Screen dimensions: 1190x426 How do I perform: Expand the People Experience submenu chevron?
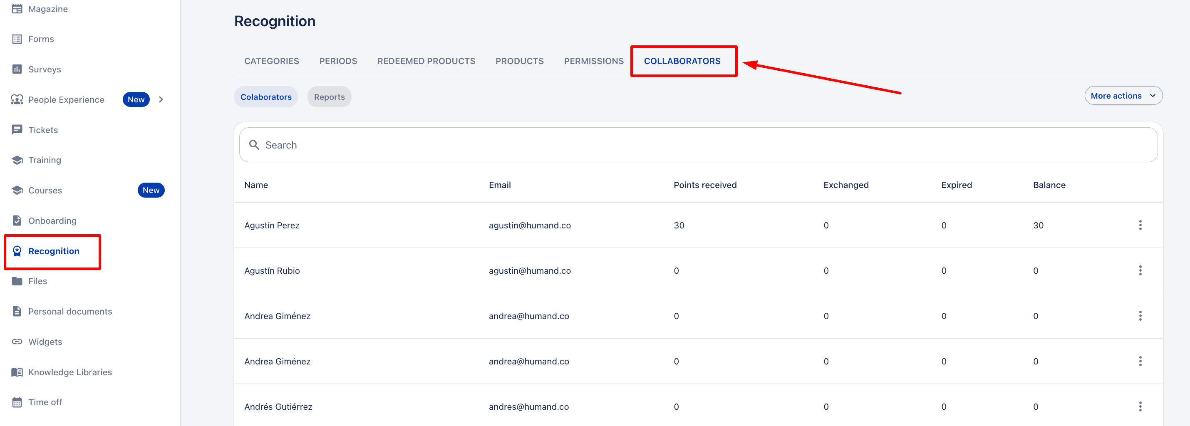pyautogui.click(x=161, y=100)
